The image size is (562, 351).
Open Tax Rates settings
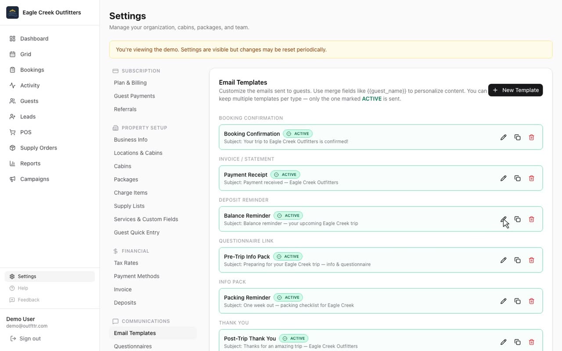pos(153,263)
